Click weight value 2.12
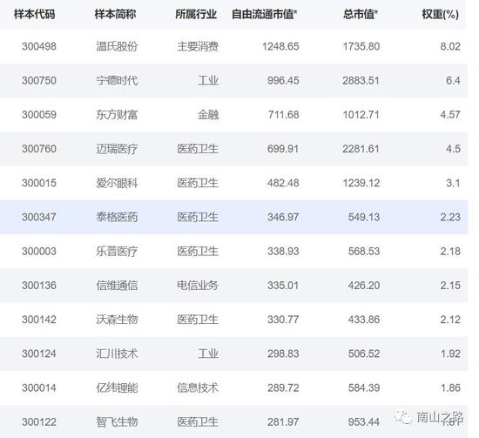This screenshot has width=479, height=438. (450, 320)
